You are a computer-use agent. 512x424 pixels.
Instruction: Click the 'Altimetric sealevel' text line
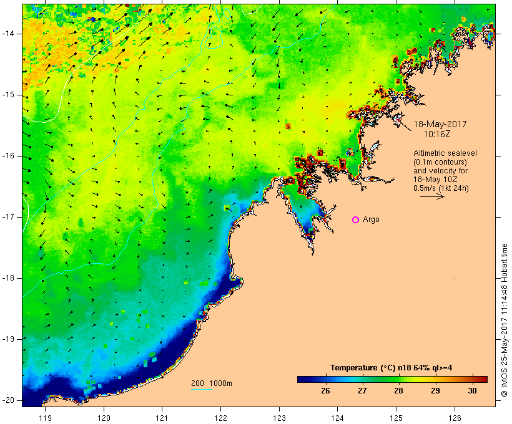click(445, 153)
